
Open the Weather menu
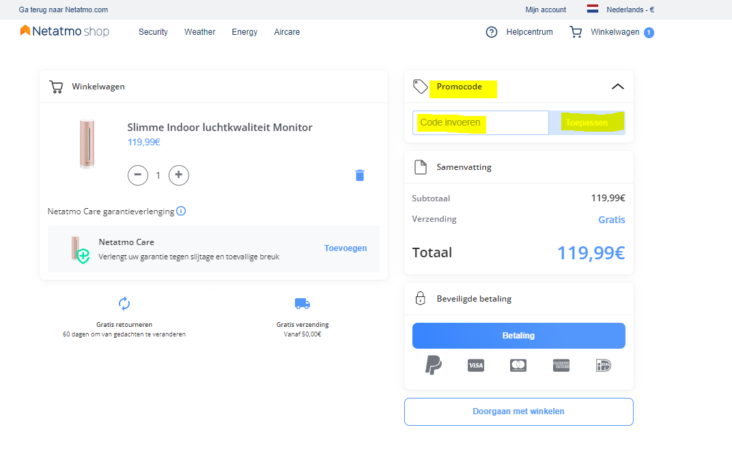click(199, 32)
